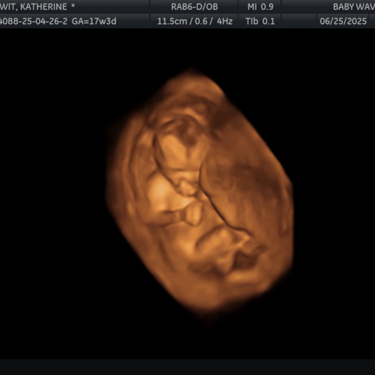
Task: Click the MI 0.9 mechanical index
Action: tap(260, 7)
